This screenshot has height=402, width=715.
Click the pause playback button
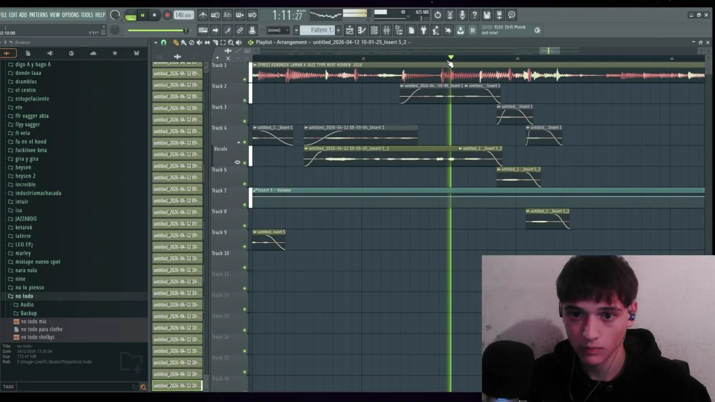(142, 15)
